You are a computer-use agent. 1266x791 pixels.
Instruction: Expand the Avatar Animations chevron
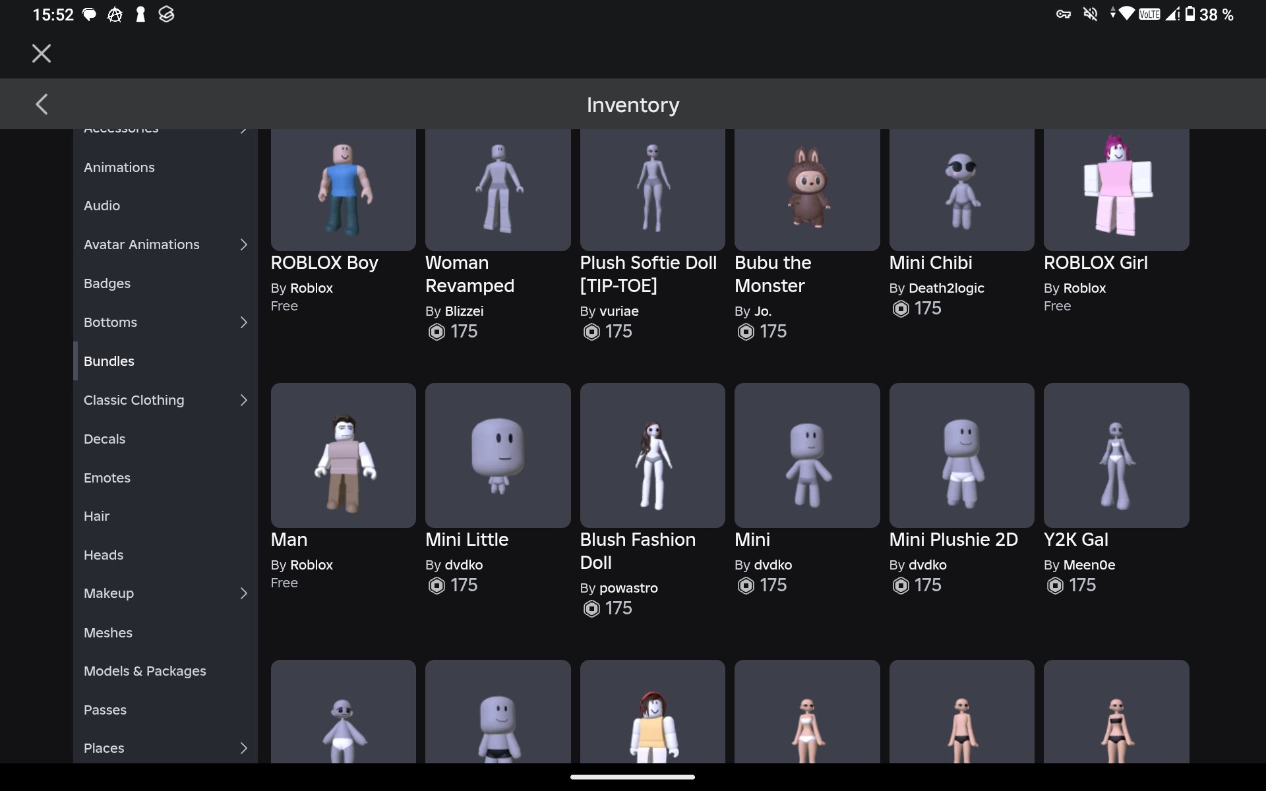[243, 245]
